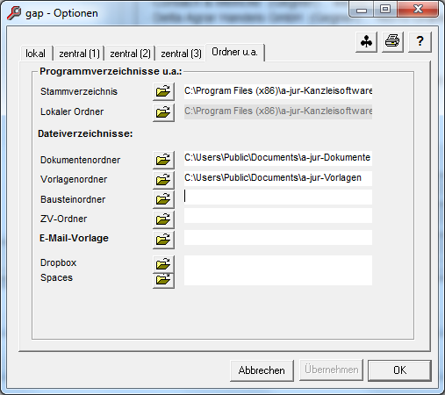Focus the Dokumentenordner path field
This screenshot has width=445, height=395.
pos(278,158)
